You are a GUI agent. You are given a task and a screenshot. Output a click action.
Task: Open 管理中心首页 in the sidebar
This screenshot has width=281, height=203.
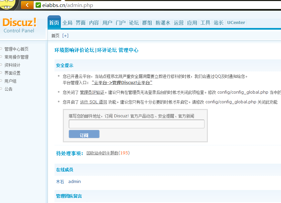17,49
